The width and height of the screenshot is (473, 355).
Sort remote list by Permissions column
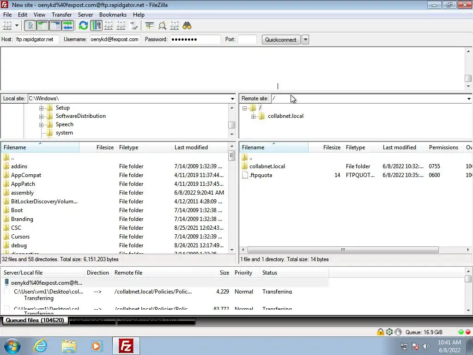[x=444, y=147]
